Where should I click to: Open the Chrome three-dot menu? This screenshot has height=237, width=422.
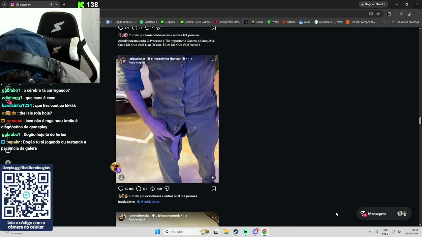click(x=417, y=14)
